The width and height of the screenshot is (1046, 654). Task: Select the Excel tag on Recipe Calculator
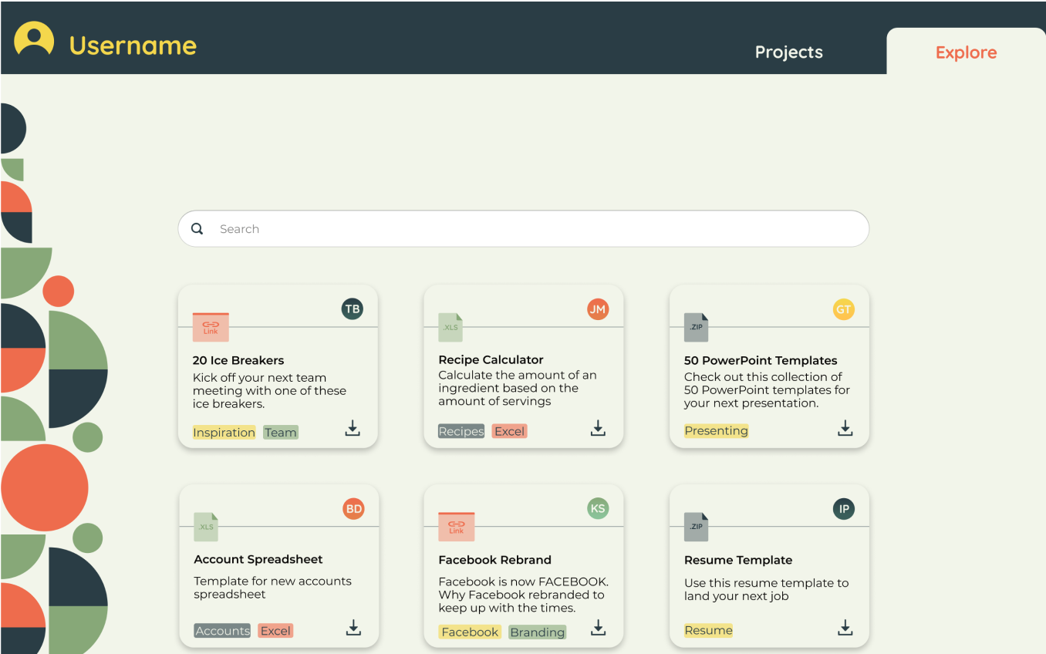[509, 431]
